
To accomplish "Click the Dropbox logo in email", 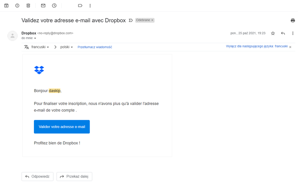I will point(39,70).
